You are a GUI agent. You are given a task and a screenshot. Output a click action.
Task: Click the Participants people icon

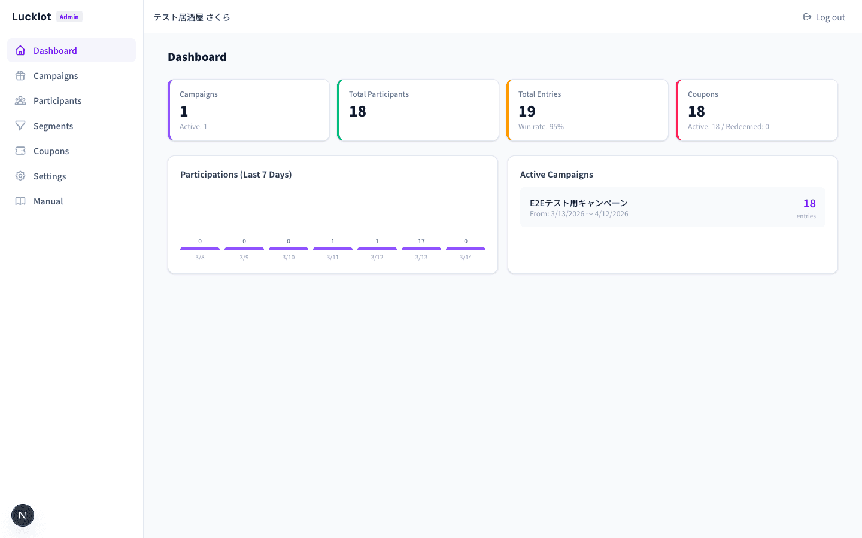click(20, 100)
